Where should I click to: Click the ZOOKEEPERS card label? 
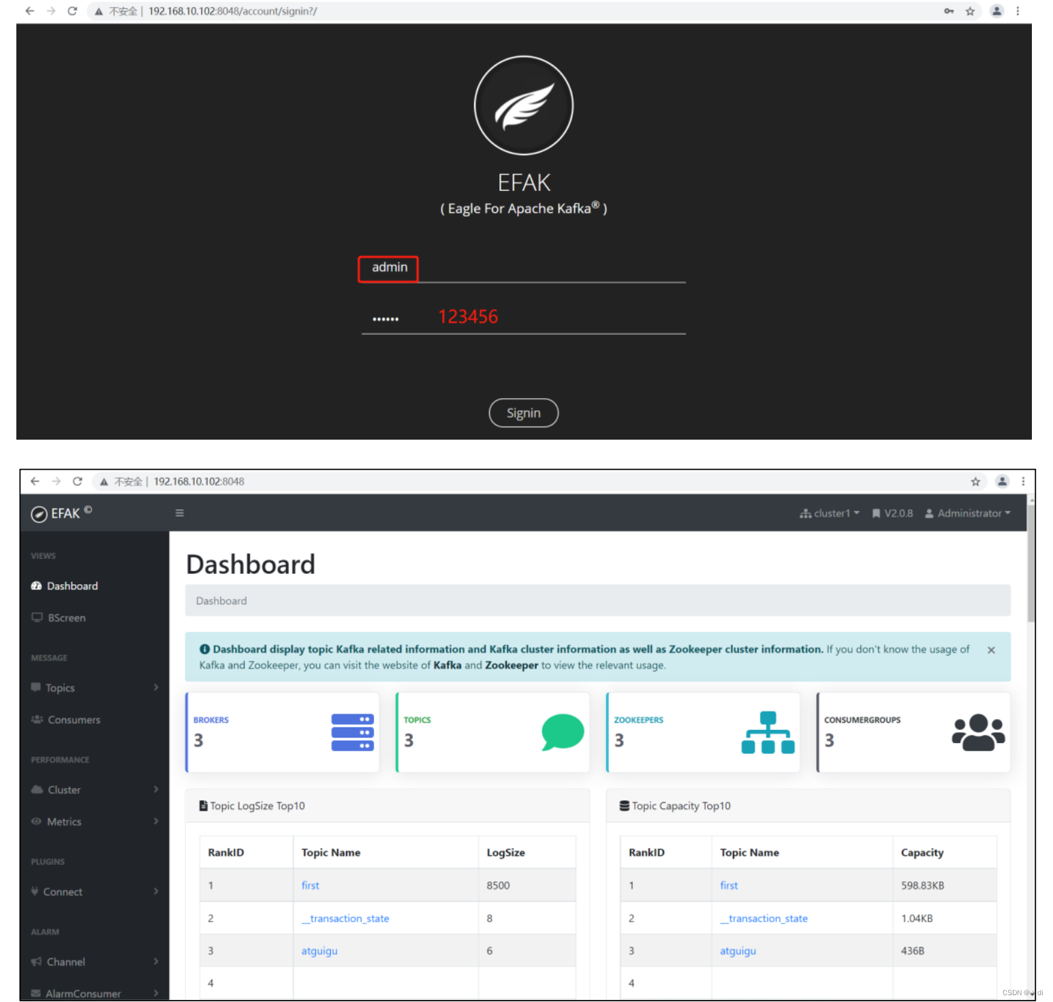click(x=639, y=720)
